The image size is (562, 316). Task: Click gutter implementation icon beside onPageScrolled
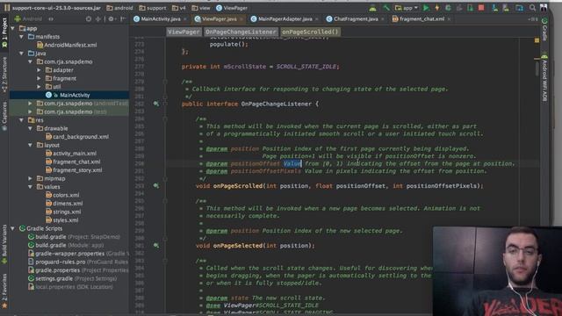tap(156, 185)
